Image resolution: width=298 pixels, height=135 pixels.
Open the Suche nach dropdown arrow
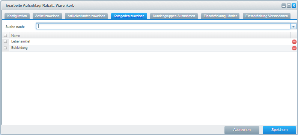pos(293,26)
